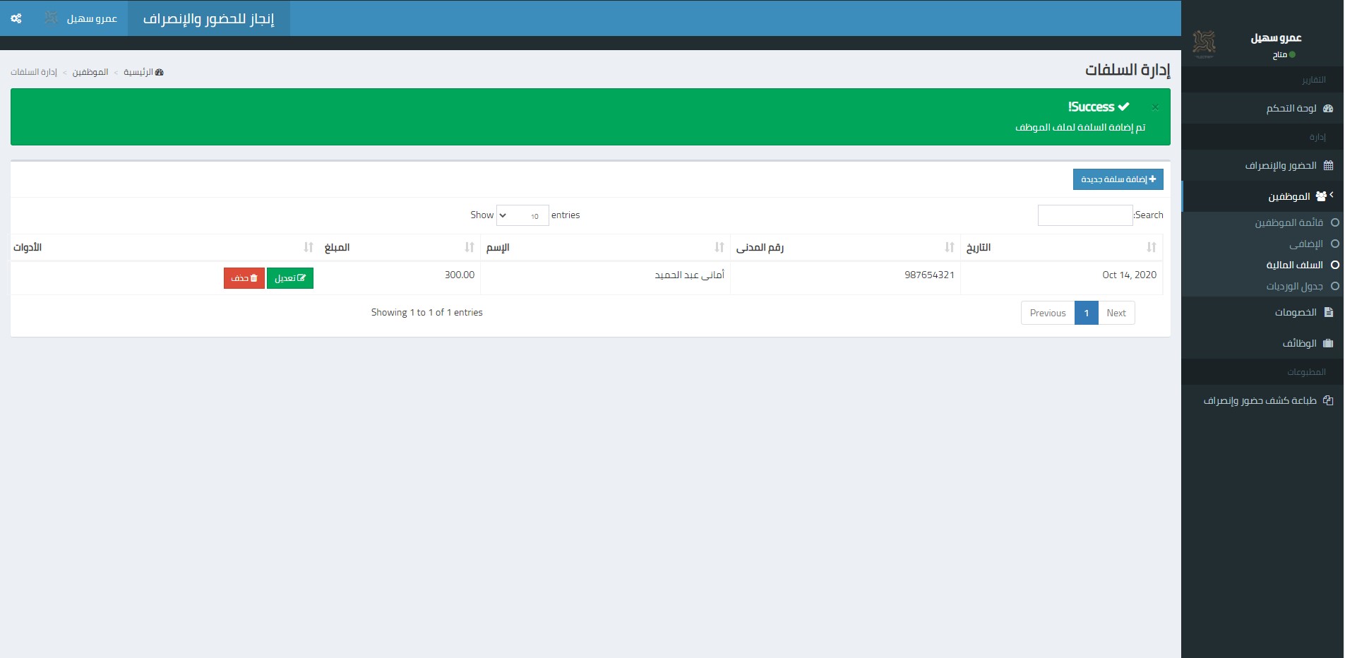The image size is (1345, 658).
Task: Open الخصومات sidebar menu
Action: coord(1262,312)
